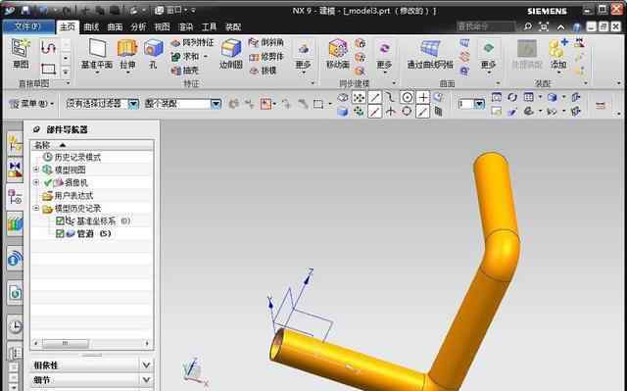
Task: Open the 没有选择过滤器 selection filter dropdown
Action: (x=133, y=104)
